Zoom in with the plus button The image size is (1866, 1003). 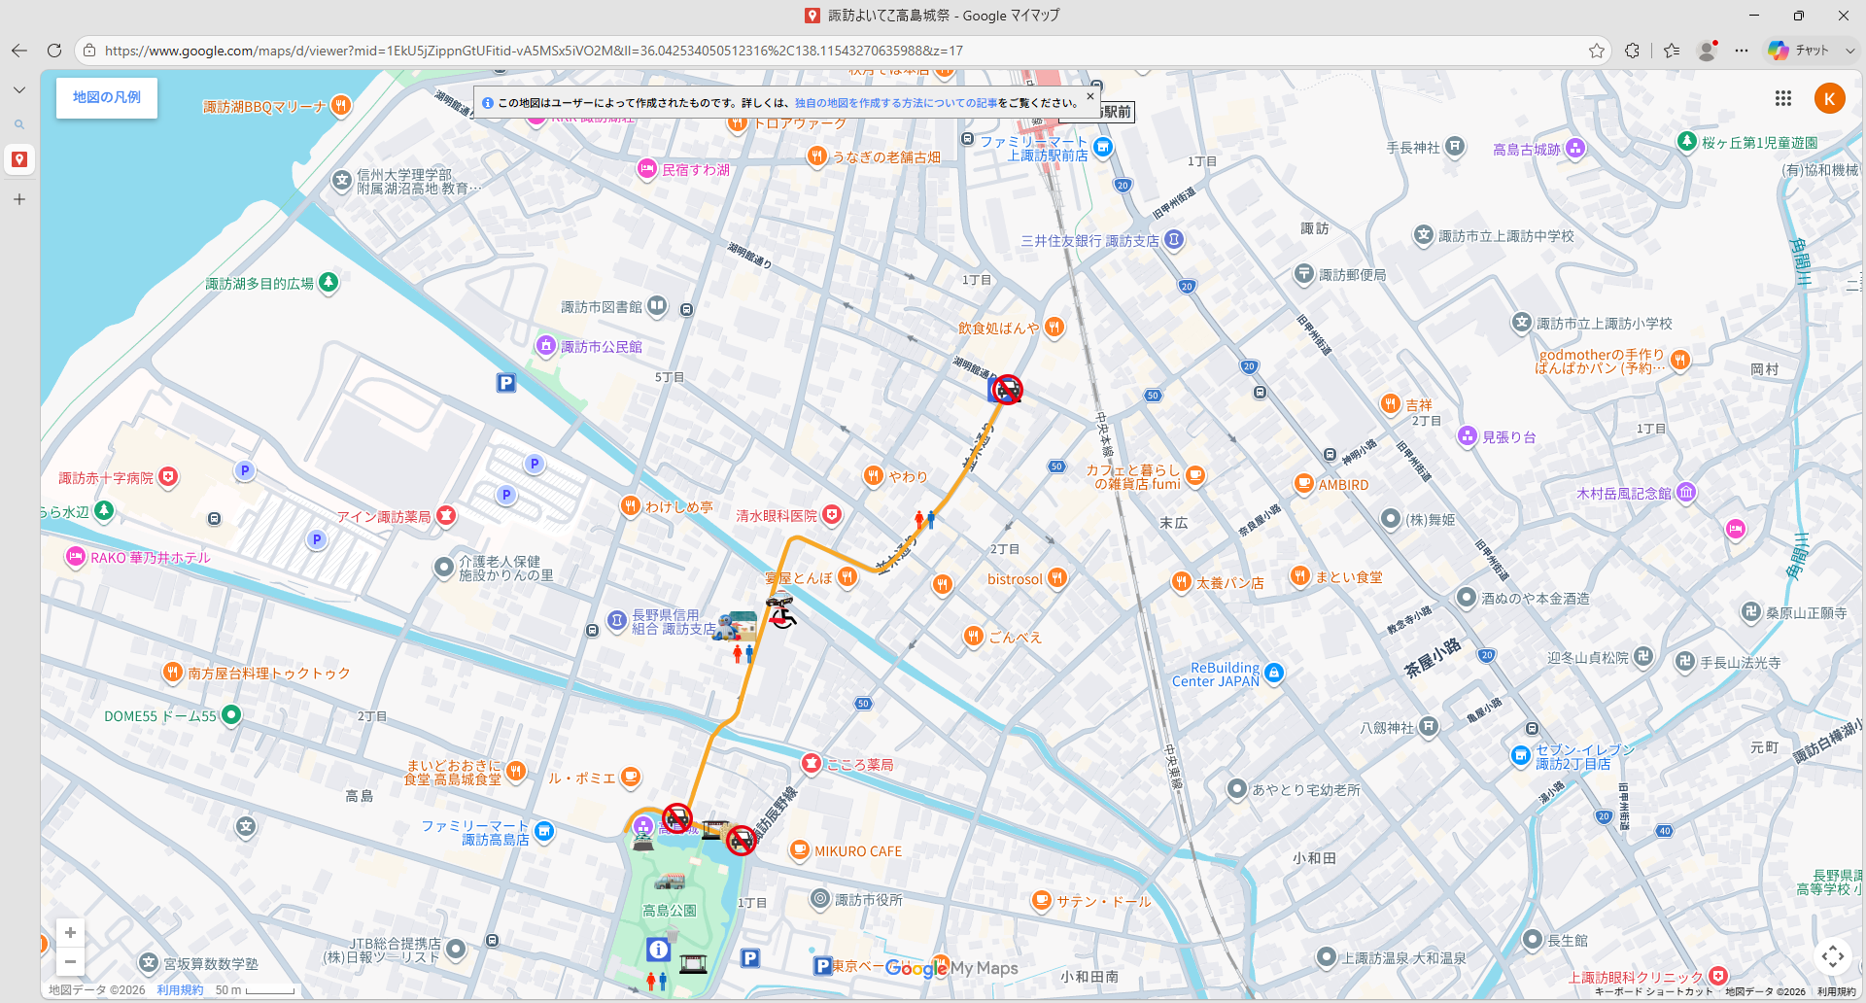click(x=70, y=933)
